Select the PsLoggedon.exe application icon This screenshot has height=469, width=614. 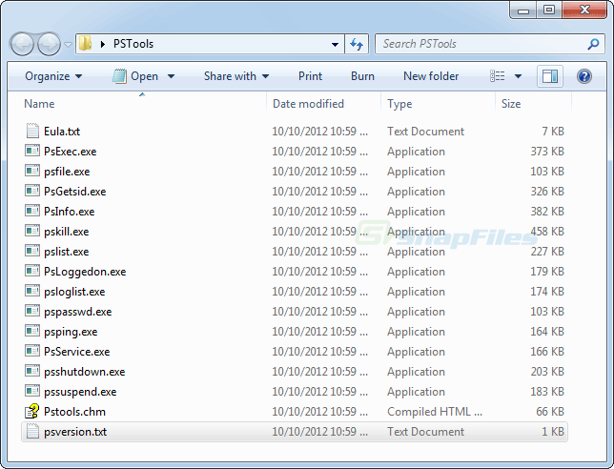click(x=32, y=270)
